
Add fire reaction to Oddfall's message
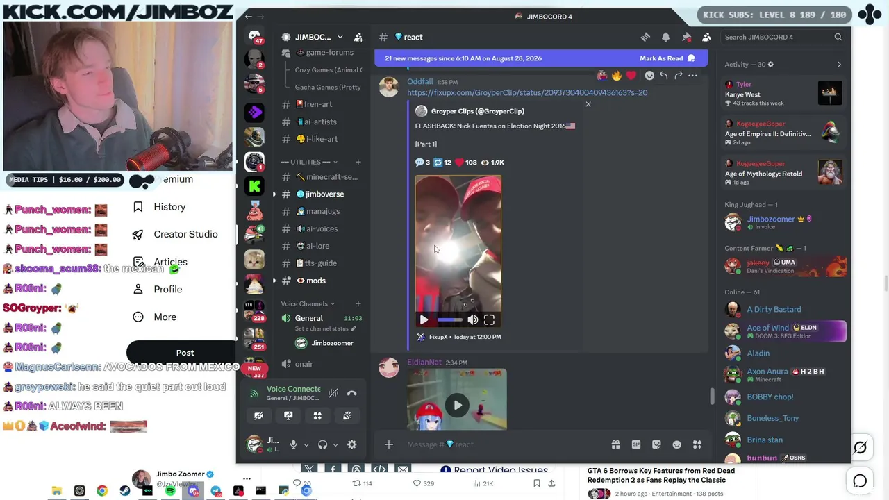point(616,75)
